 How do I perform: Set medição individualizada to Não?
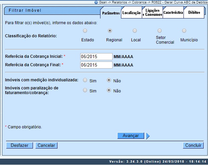109,80
